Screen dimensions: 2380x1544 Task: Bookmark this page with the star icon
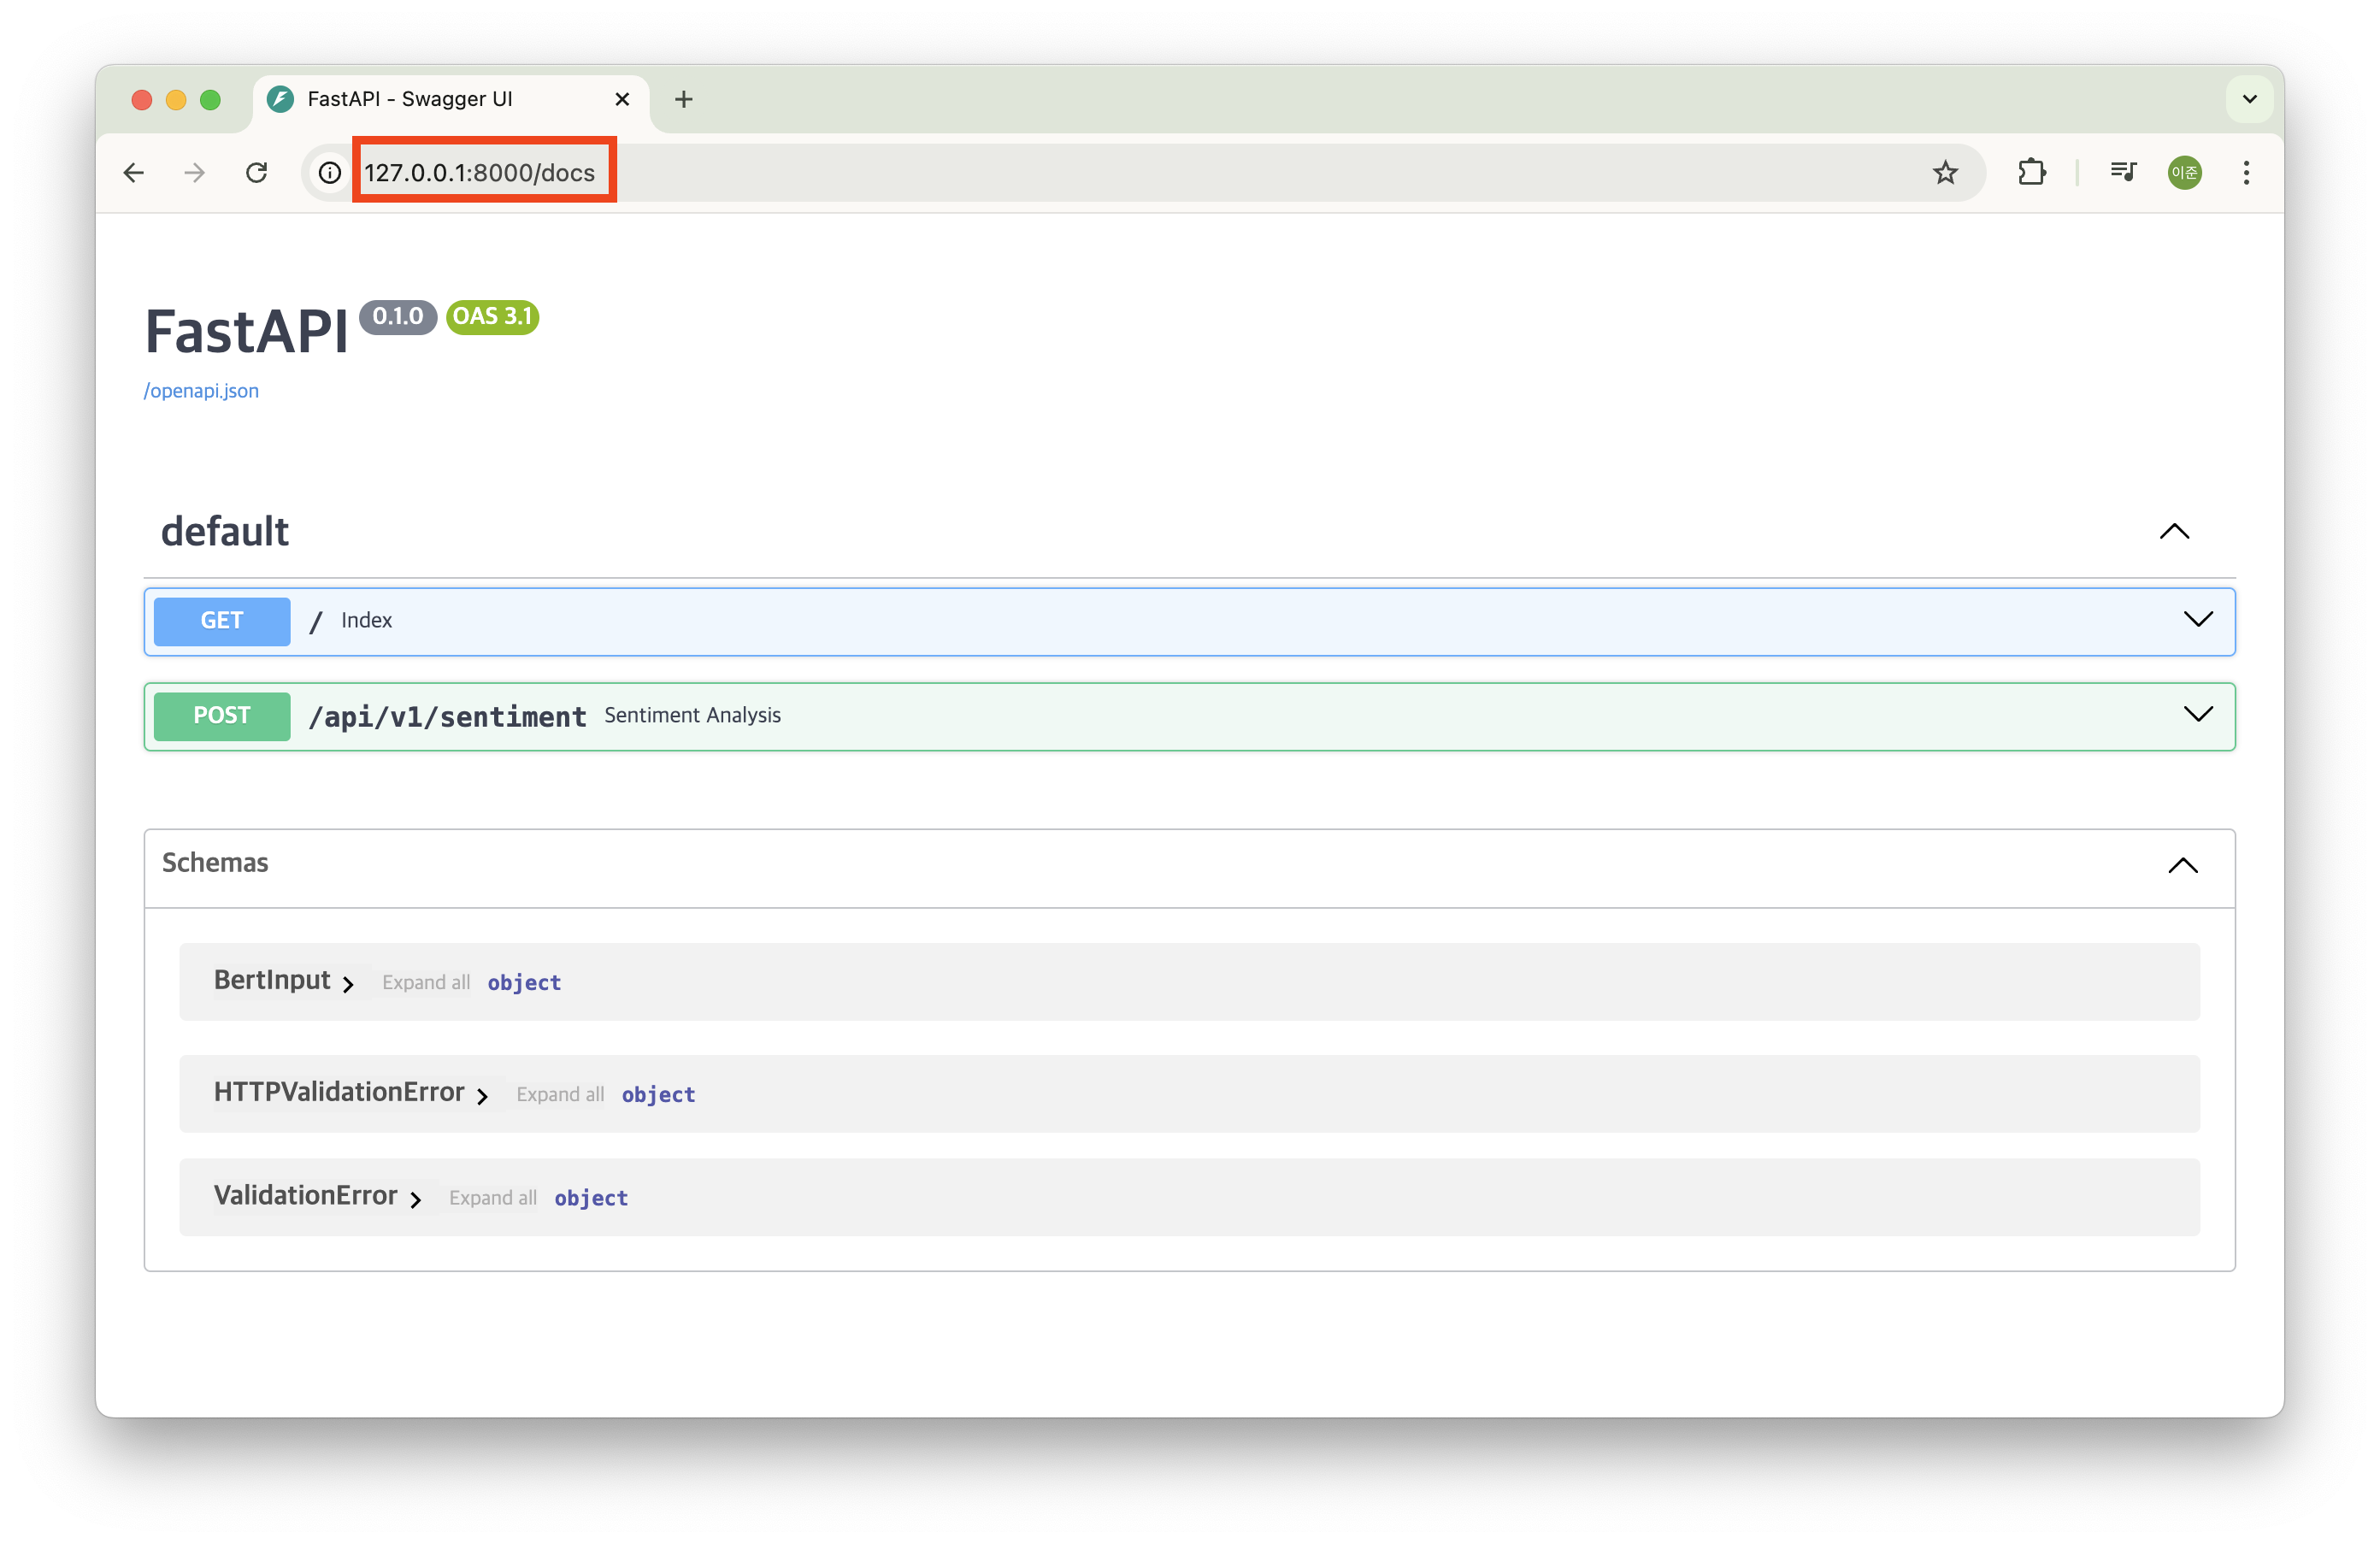(1945, 173)
